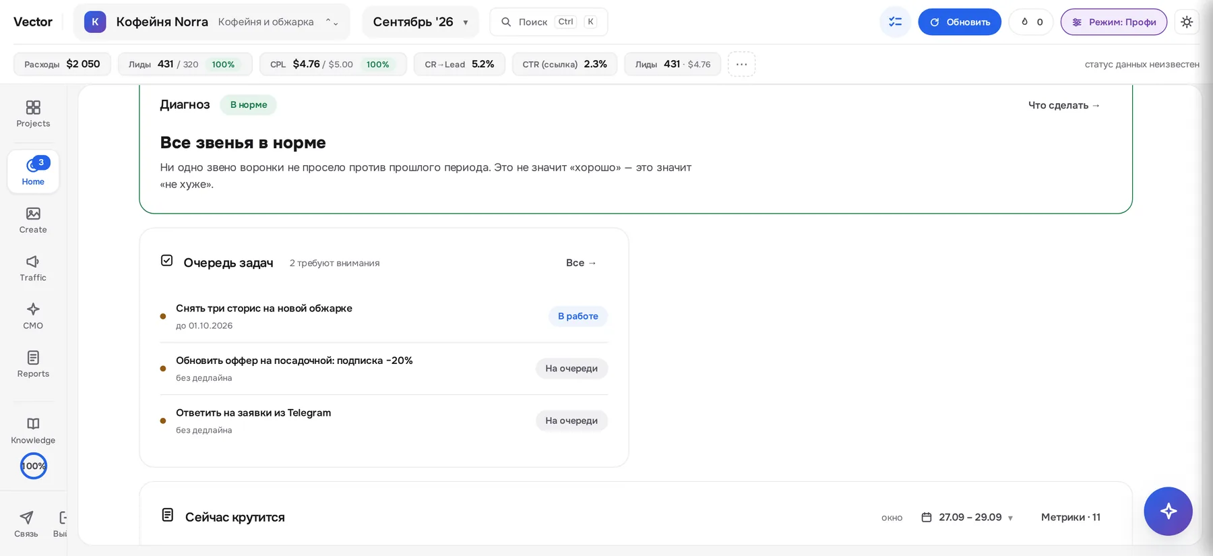Open Projects in the sidebar
Image resolution: width=1213 pixels, height=556 pixels.
pyautogui.click(x=33, y=114)
